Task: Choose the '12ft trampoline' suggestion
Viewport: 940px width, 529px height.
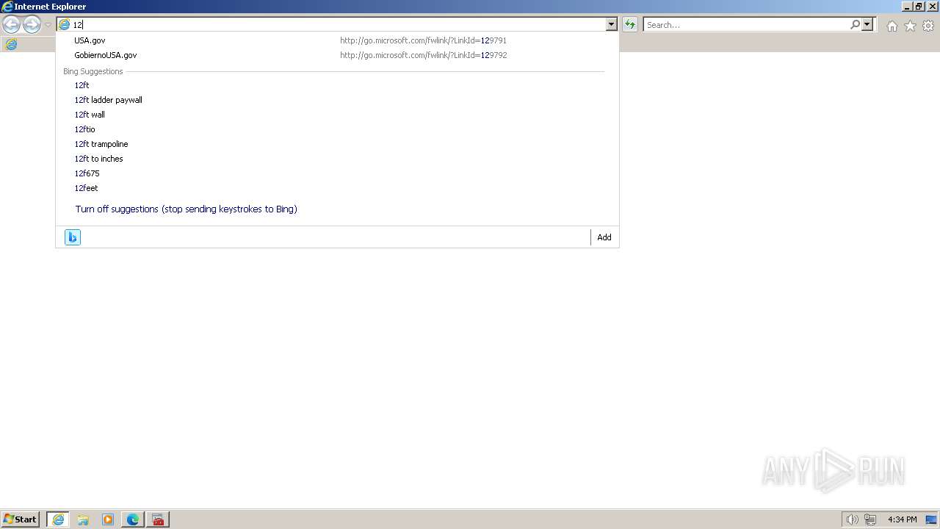Action: point(338,144)
